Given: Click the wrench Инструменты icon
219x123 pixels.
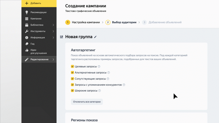Looking at the screenshot, I should pyautogui.click(x=27, y=31).
